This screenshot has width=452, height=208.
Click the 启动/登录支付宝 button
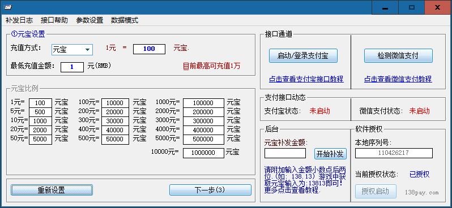click(x=303, y=55)
